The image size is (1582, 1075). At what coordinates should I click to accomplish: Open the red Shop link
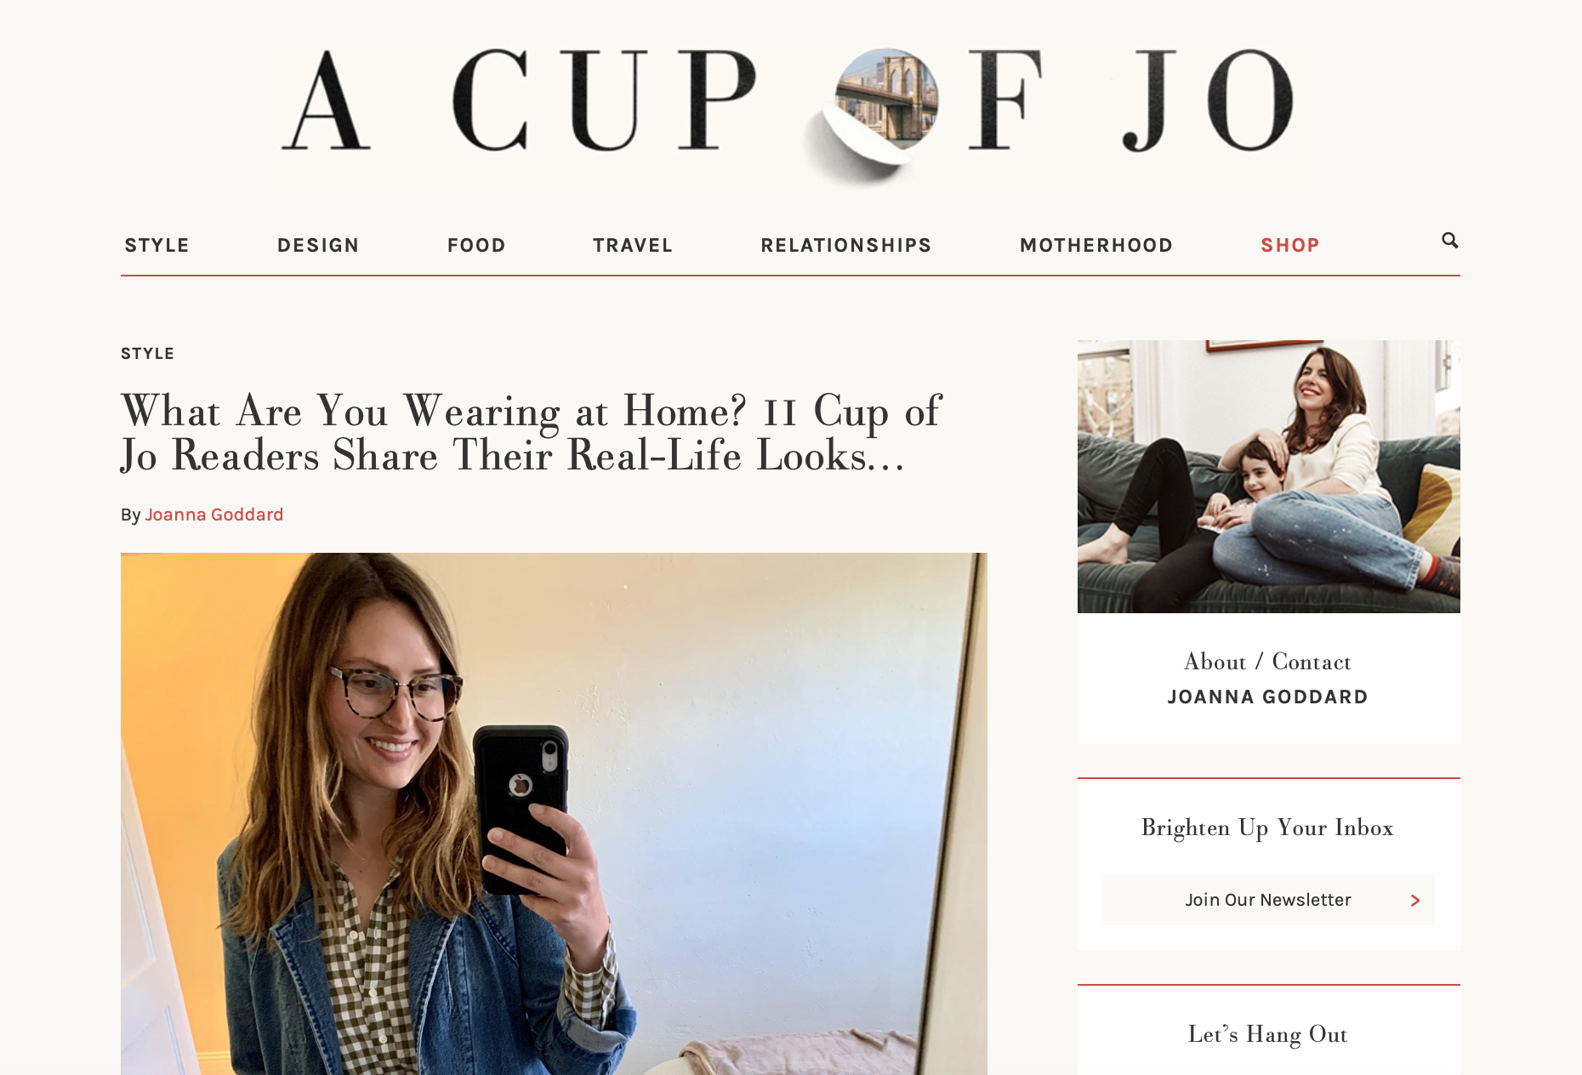pyautogui.click(x=1290, y=245)
